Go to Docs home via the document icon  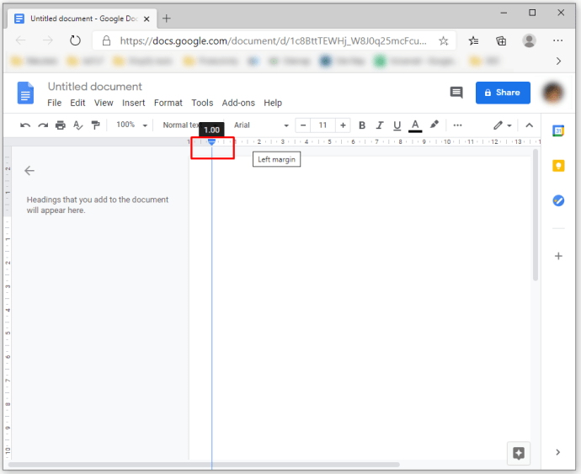pyautogui.click(x=25, y=93)
